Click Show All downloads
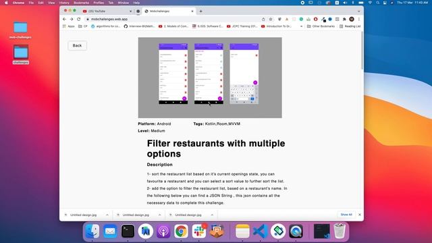The height and width of the screenshot is (243, 432). point(346,215)
